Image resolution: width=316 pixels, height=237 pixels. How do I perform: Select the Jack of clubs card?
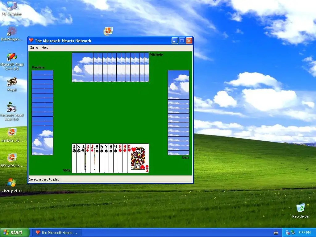coord(83,158)
